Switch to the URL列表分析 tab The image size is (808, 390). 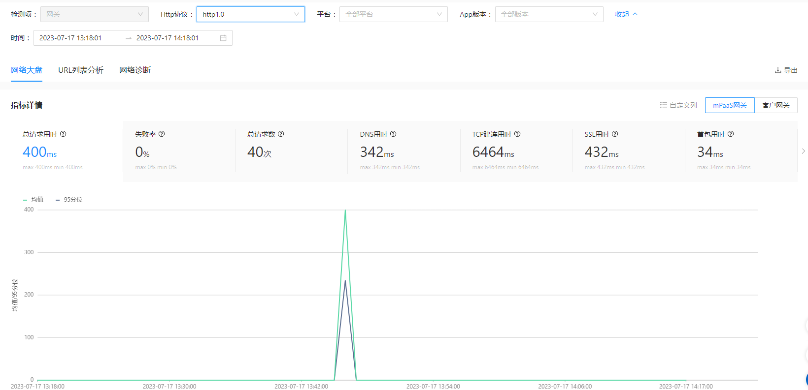pyautogui.click(x=81, y=70)
